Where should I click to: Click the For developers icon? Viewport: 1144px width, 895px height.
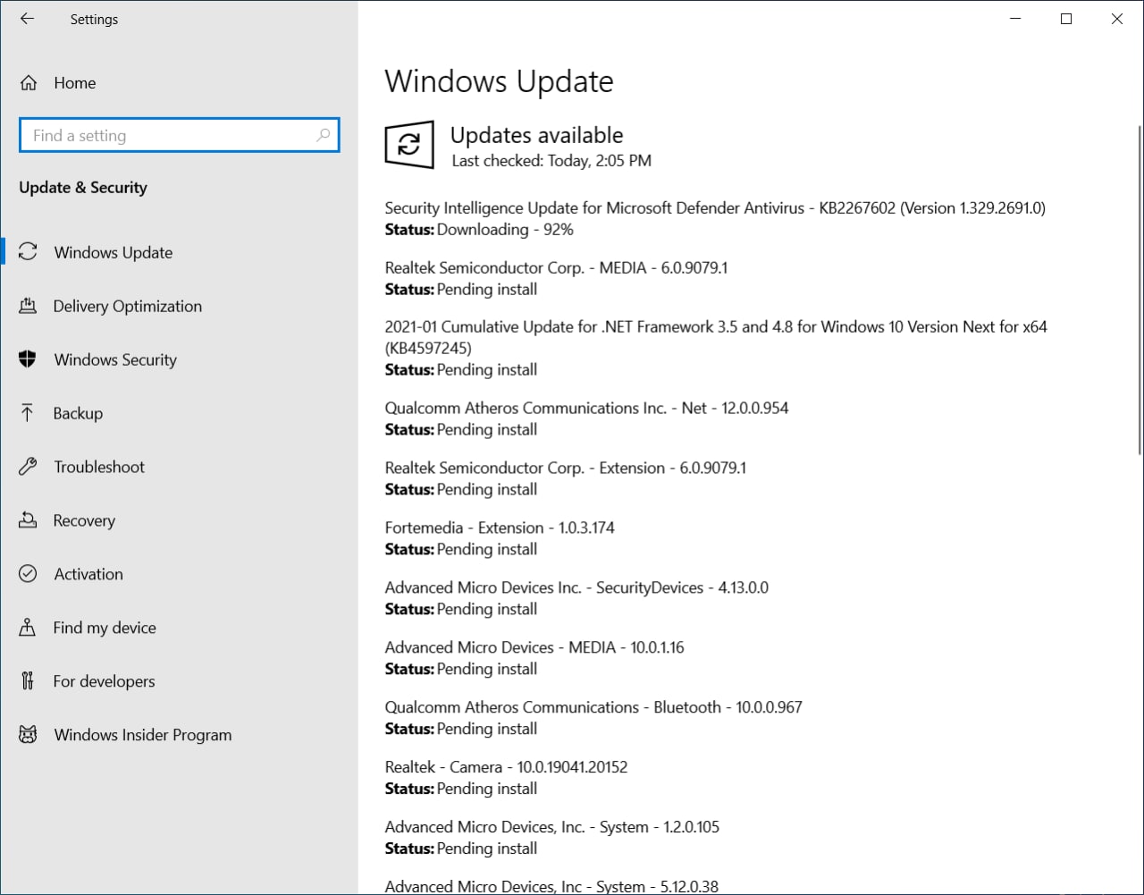tap(29, 681)
